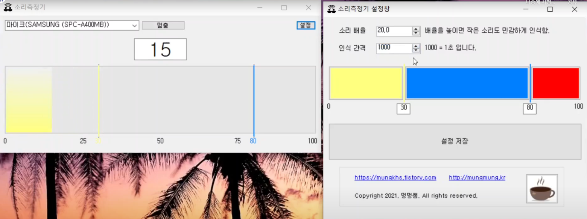Open the microphone selection dropdown
The height and width of the screenshot is (219, 587).
(x=135, y=25)
